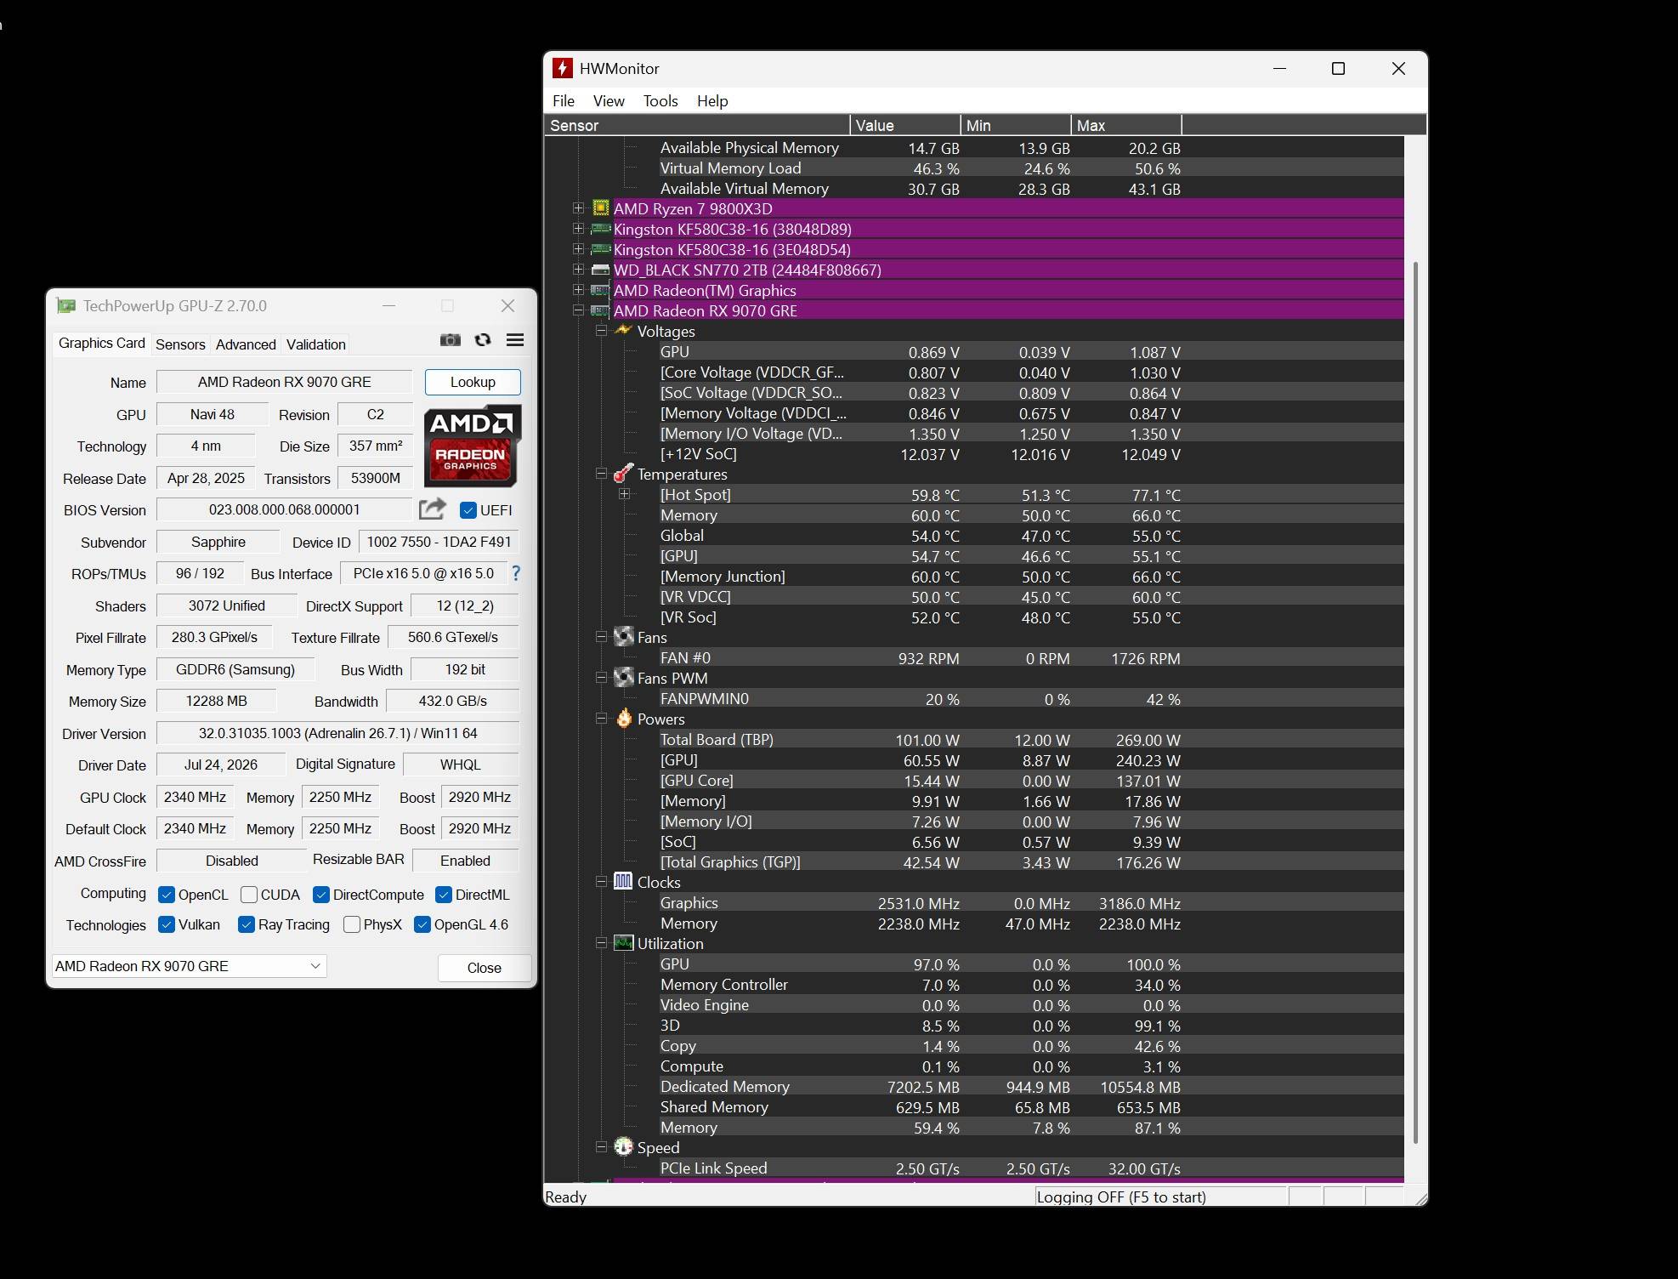Screen dimensions: 1678x1279
Task: Click the Voltages lightning icon
Action: pyautogui.click(x=624, y=331)
